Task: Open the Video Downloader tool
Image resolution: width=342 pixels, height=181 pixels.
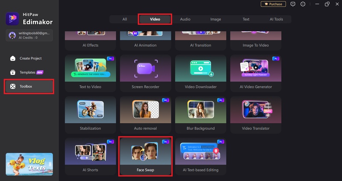Action: click(x=200, y=73)
